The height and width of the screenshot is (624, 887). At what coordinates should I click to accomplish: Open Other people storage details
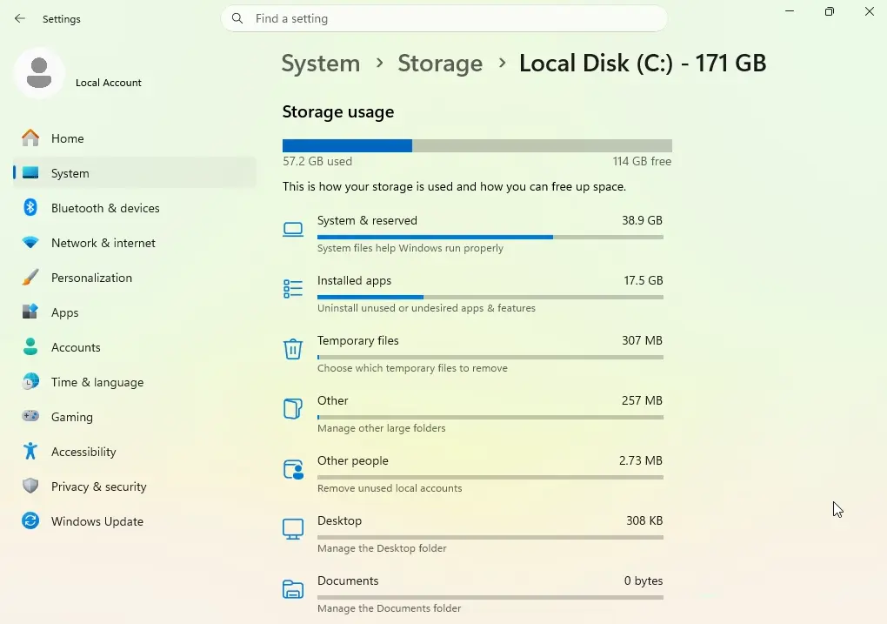473,474
